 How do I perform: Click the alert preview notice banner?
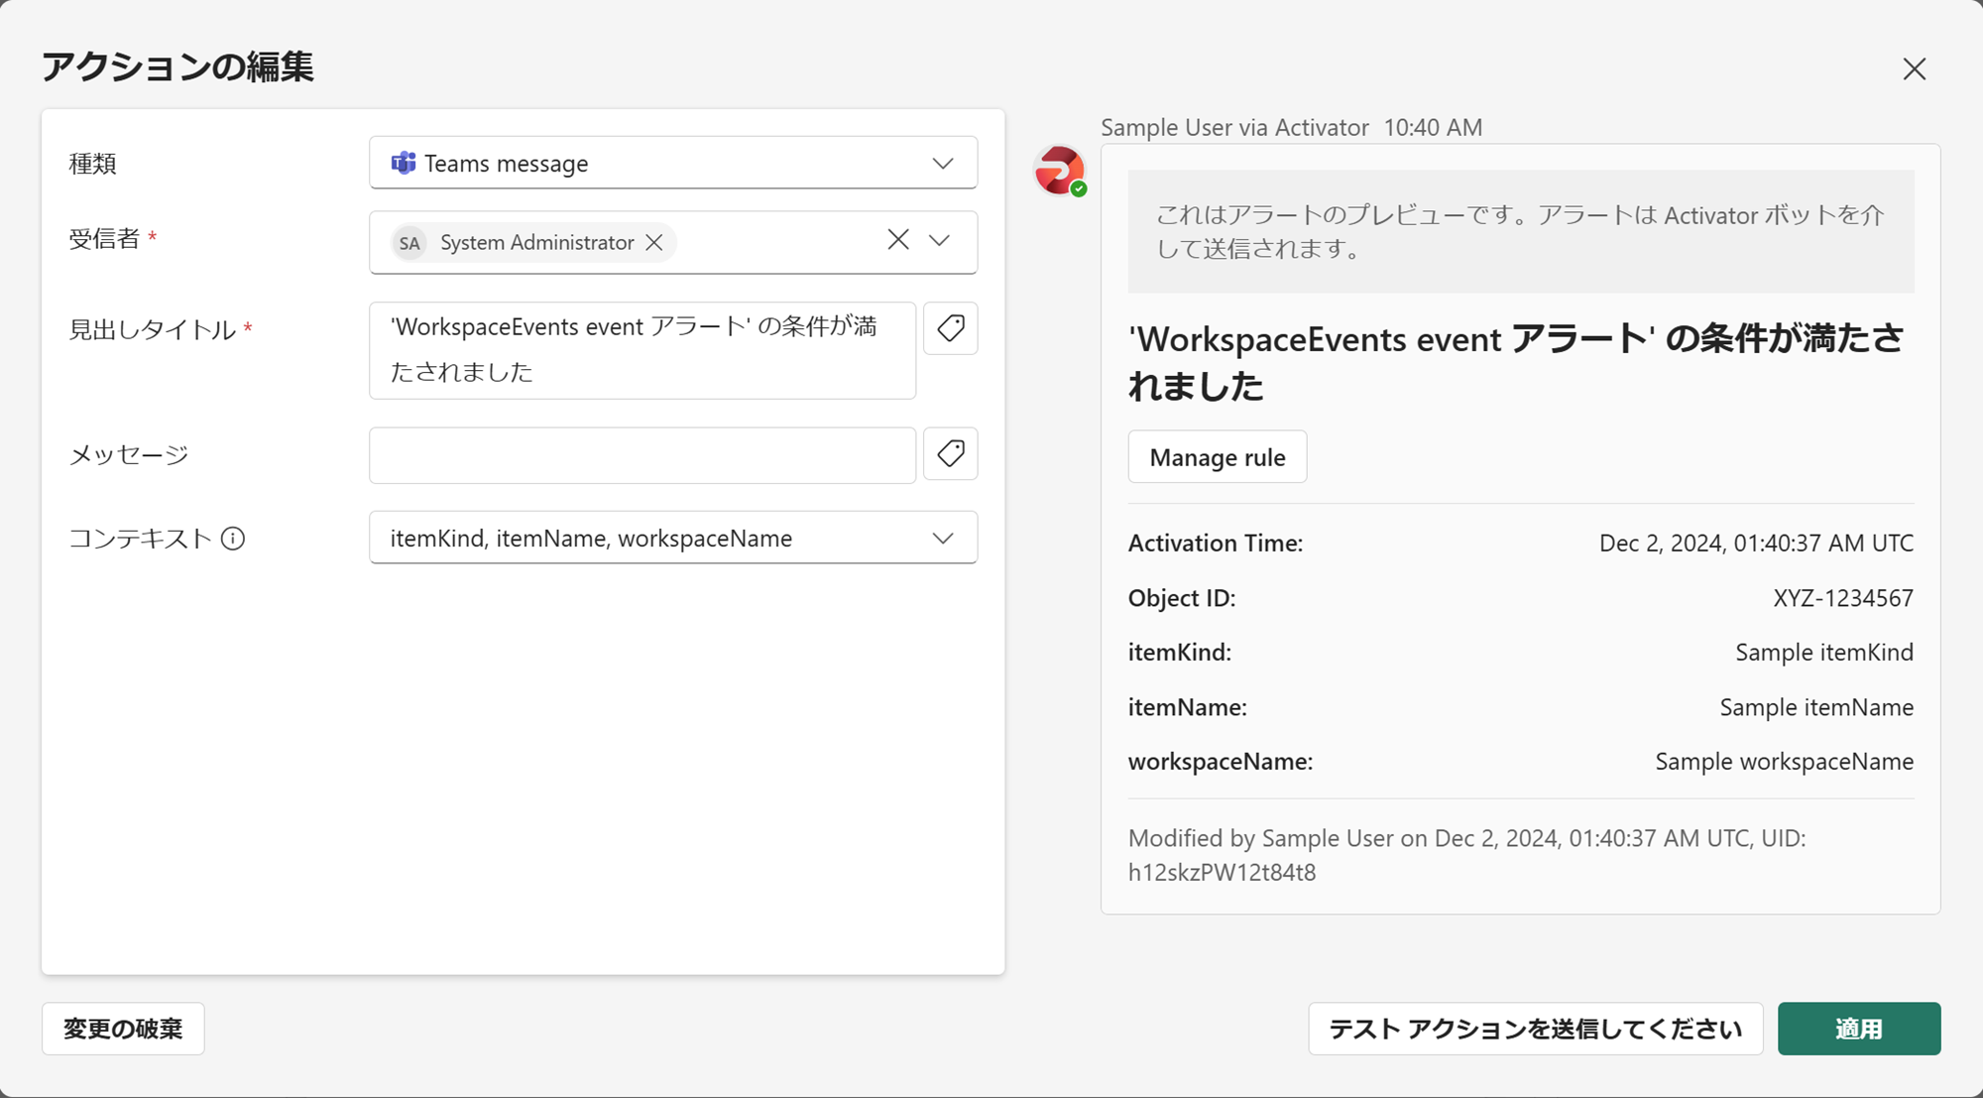(x=1520, y=231)
